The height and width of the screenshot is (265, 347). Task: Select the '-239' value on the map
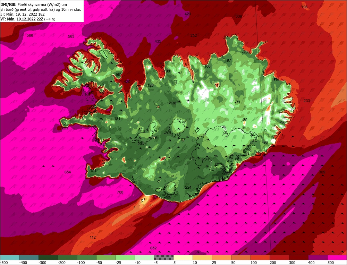(x=168, y=197)
